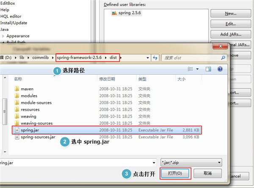Click the module-sources folder icon
Screen dimensions: 254x188
click(x=17, y=102)
